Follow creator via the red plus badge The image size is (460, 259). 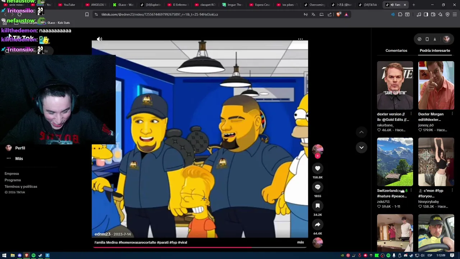click(318, 156)
